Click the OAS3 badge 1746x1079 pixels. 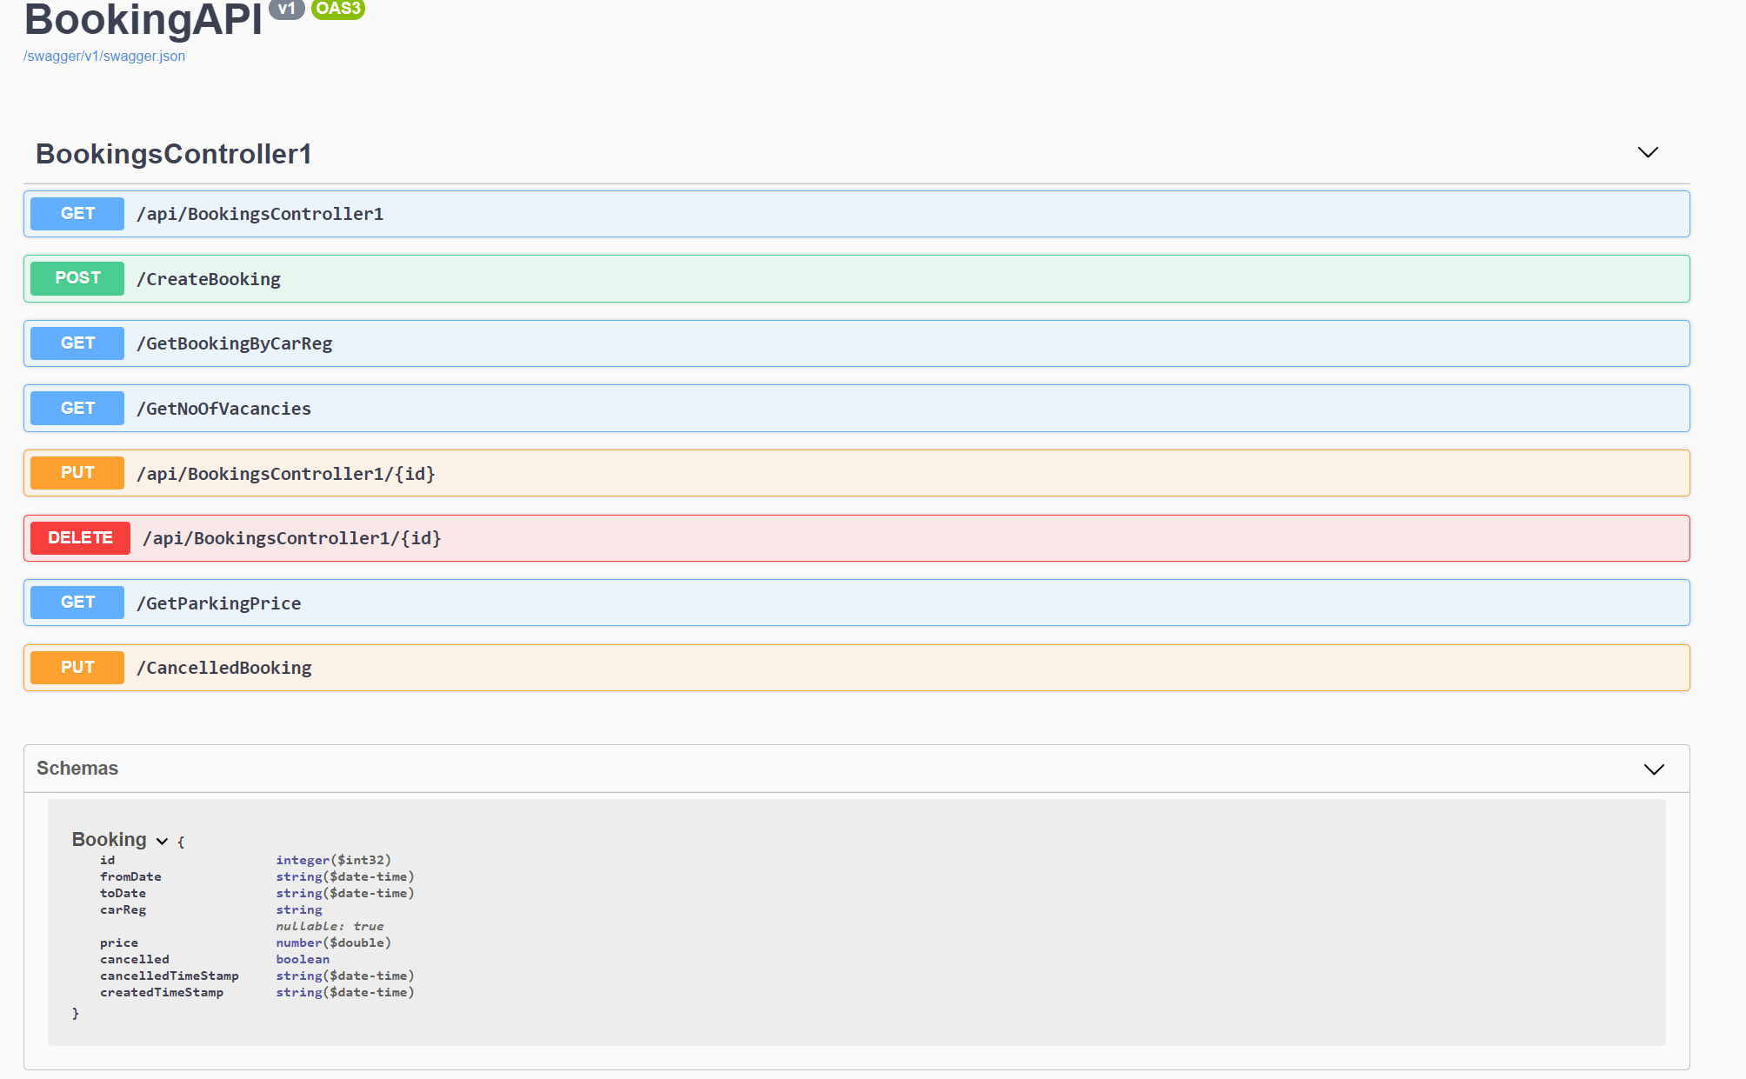tap(338, 9)
